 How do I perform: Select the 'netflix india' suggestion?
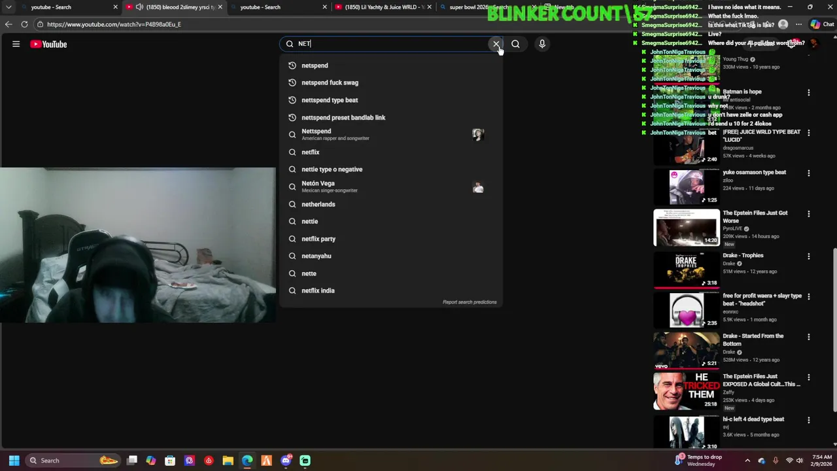[x=391, y=290]
